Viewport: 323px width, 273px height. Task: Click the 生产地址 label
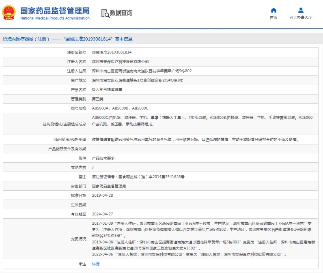click(78, 80)
